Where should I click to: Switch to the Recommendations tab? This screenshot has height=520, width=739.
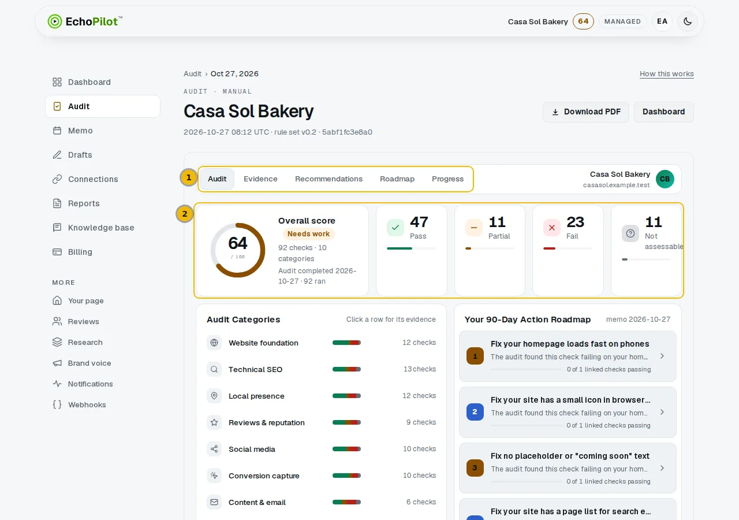pos(329,179)
